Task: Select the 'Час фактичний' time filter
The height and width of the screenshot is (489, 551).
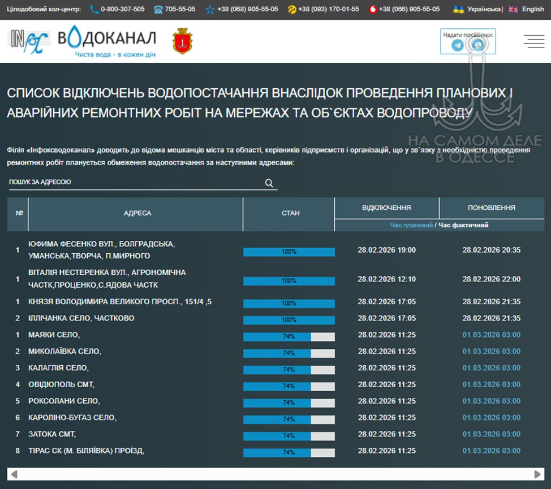Action: coord(463,225)
